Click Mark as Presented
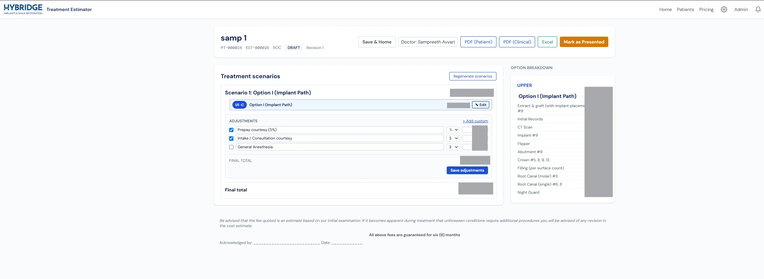764x279 pixels. [584, 42]
